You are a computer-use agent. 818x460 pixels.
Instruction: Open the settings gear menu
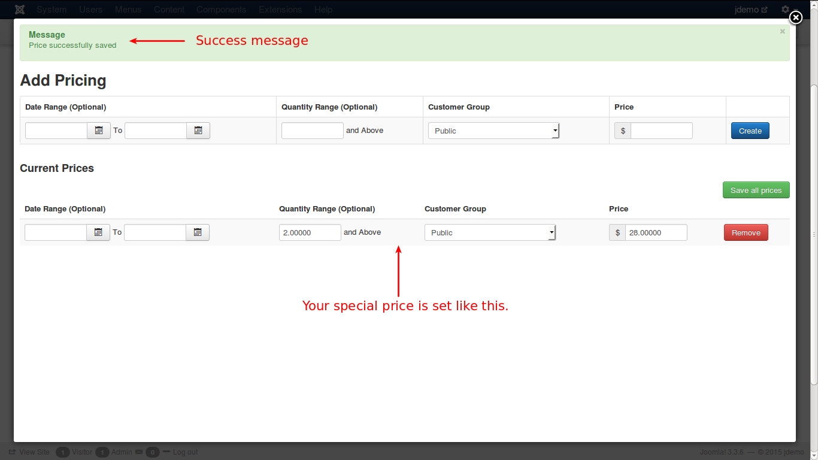tap(785, 10)
